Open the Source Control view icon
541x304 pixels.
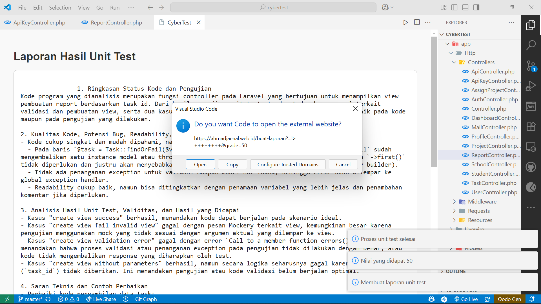click(531, 66)
